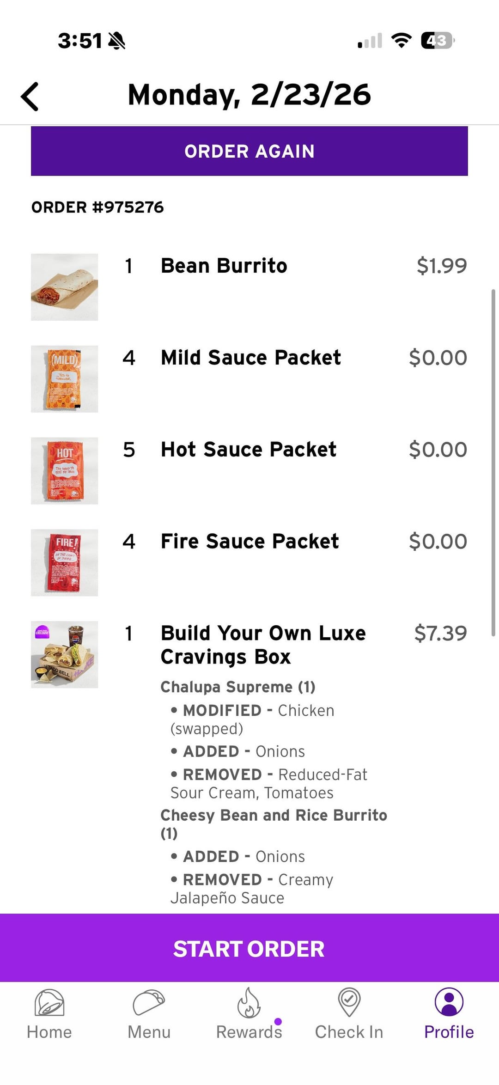Tap the Hot Sauce Packet image
The width and height of the screenshot is (499, 1085).
pyautogui.click(x=65, y=471)
